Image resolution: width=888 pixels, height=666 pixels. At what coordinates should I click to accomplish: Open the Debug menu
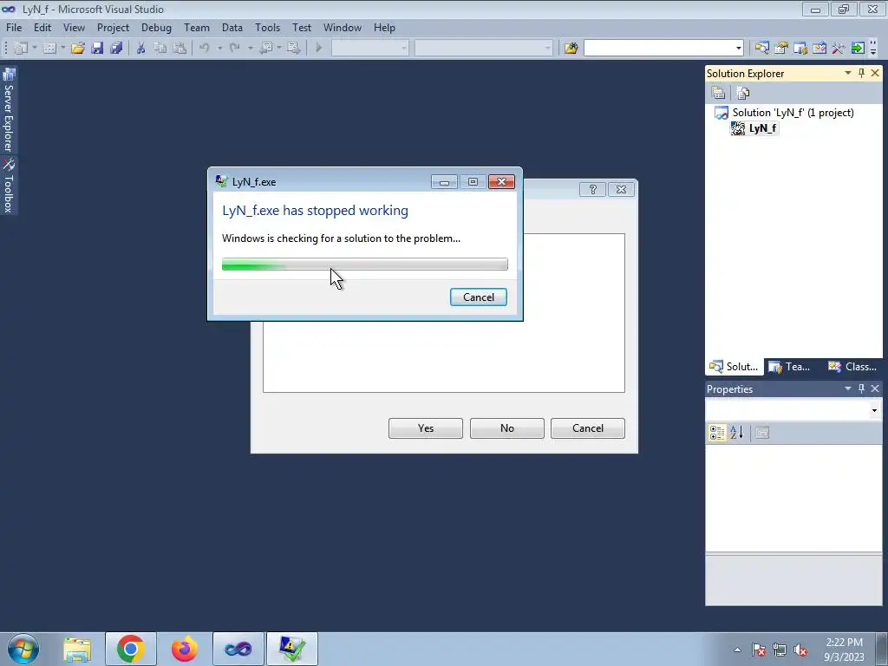(156, 27)
